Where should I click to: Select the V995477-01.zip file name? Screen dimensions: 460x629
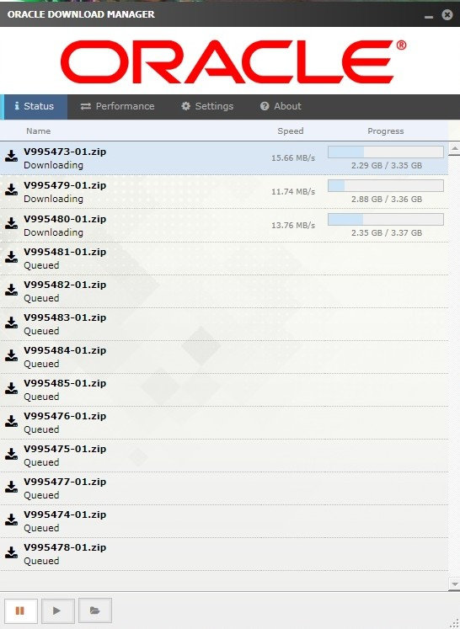(x=65, y=482)
